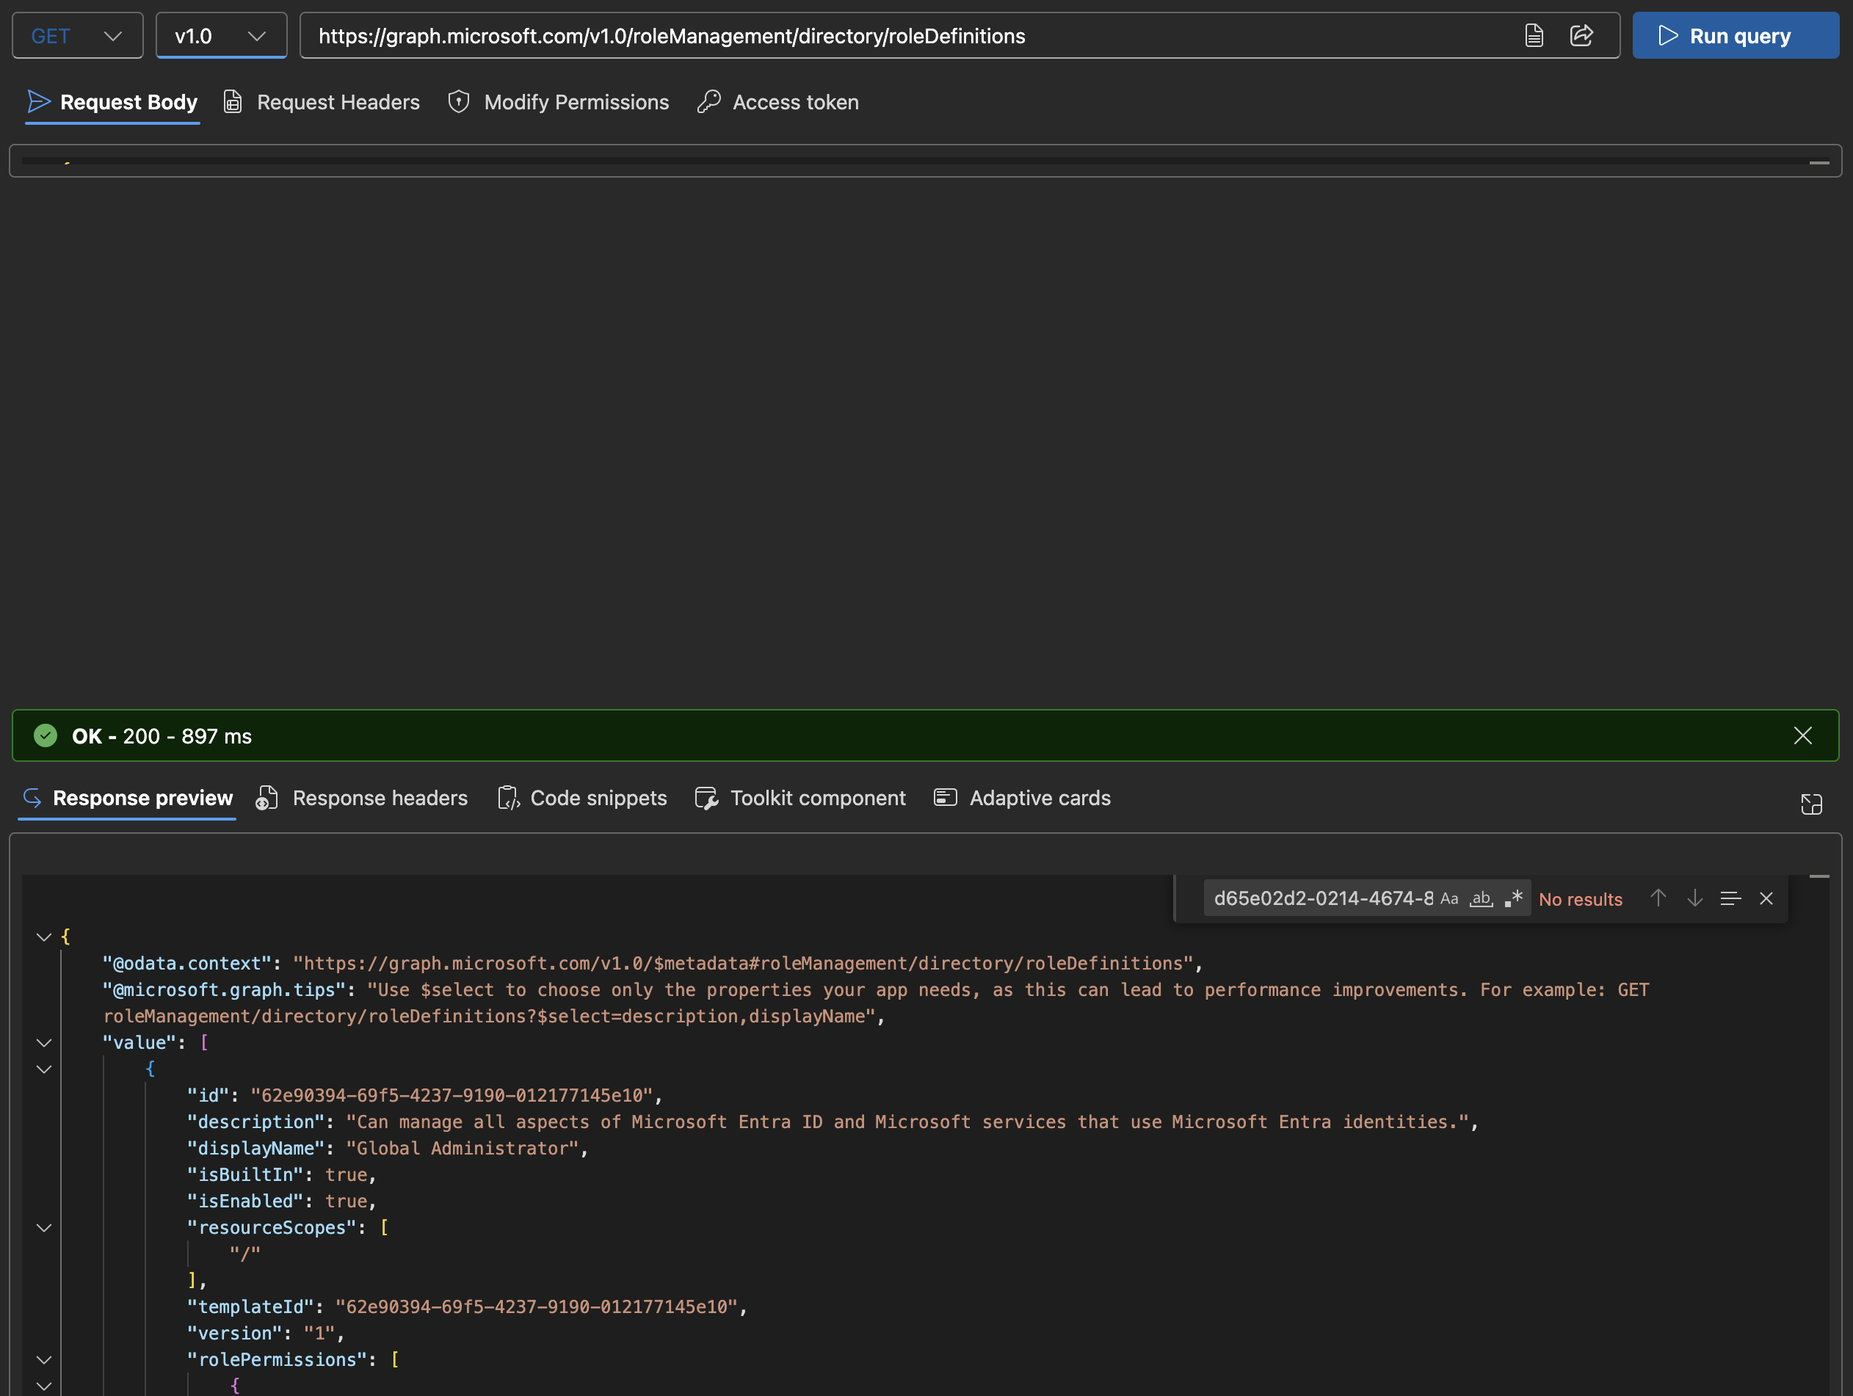Click the share query icon
Image resolution: width=1853 pixels, height=1396 pixels.
[1581, 36]
